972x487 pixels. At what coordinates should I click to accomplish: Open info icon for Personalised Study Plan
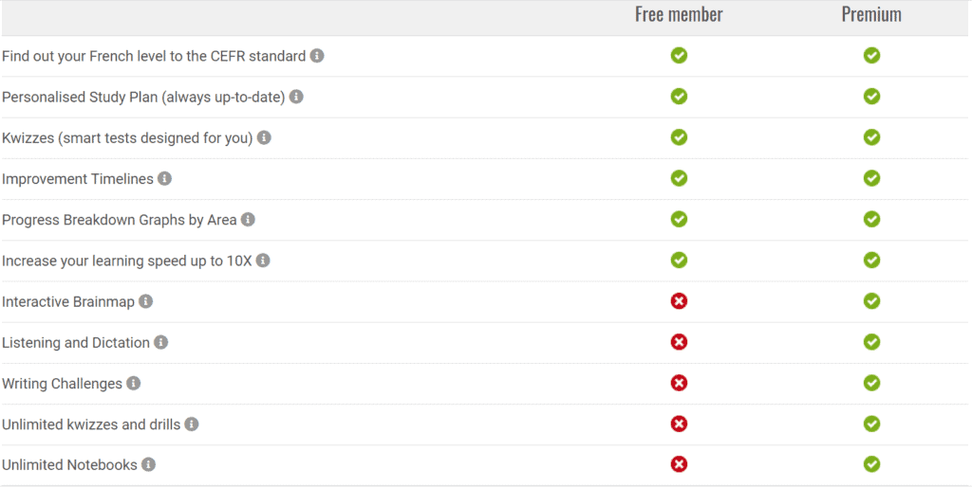click(x=296, y=97)
